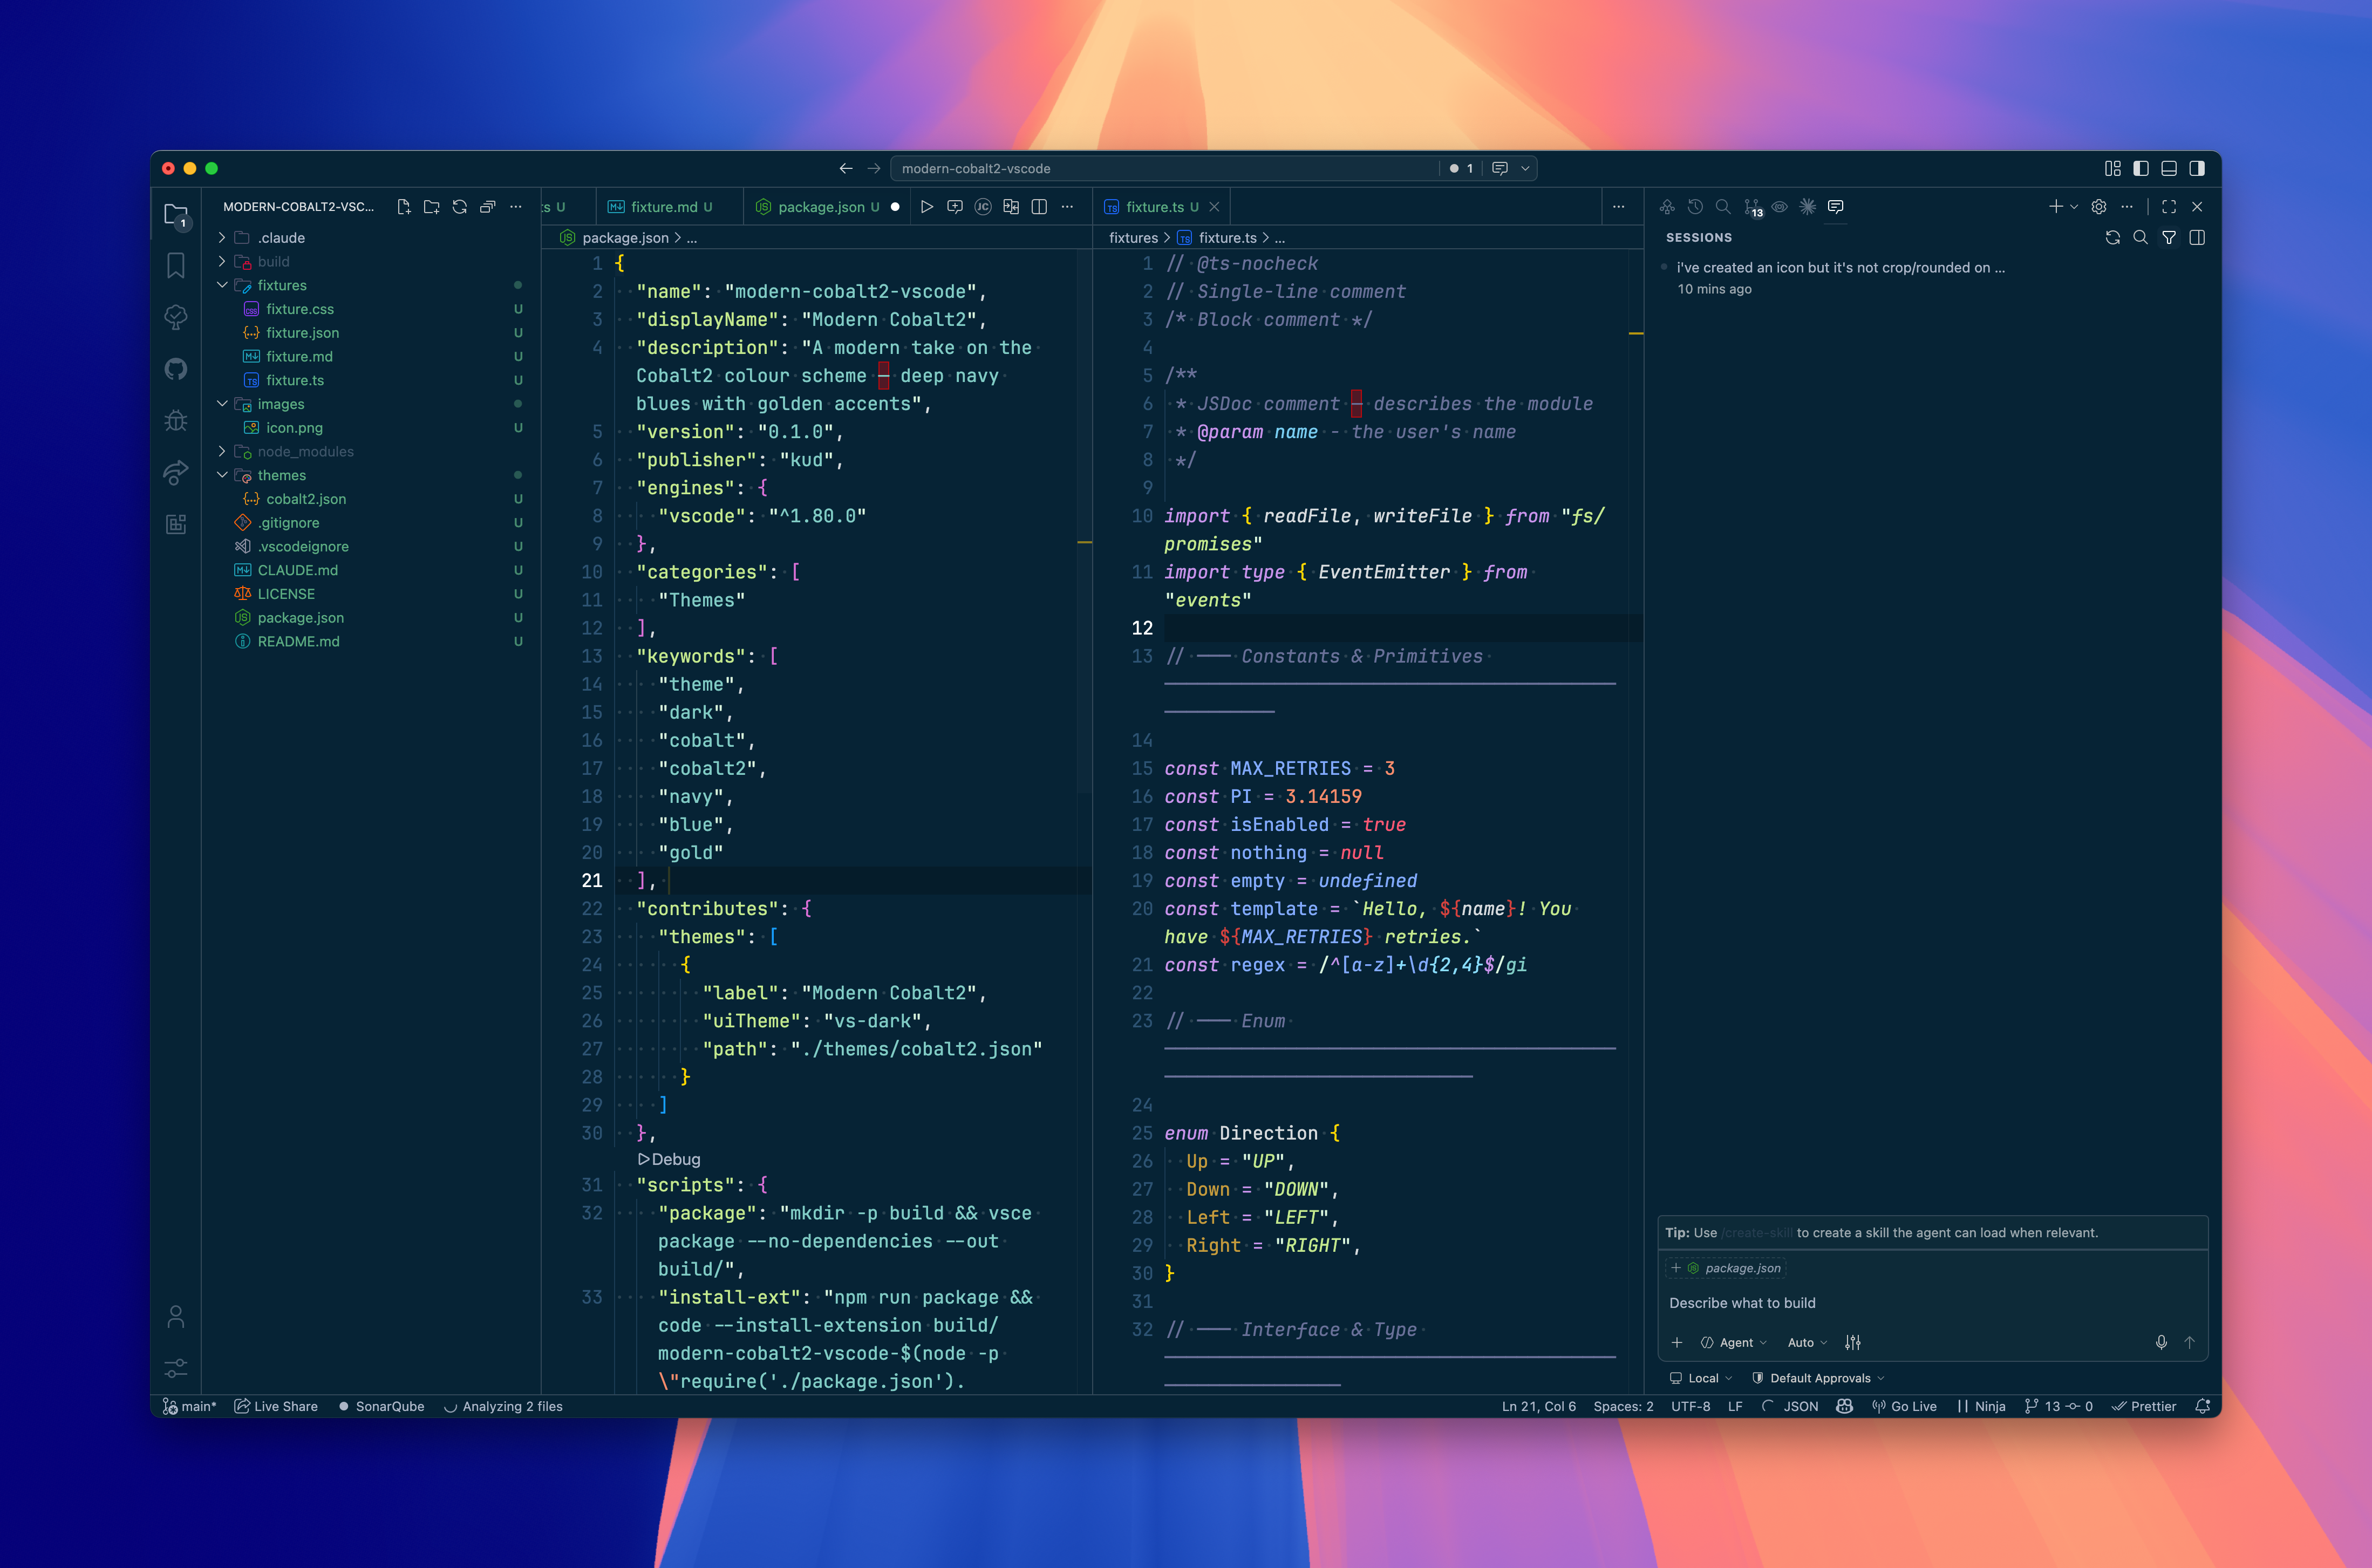Viewport: 2372px width, 1568px height.
Task: Click the split editor icon for package.json
Action: coord(1039,207)
